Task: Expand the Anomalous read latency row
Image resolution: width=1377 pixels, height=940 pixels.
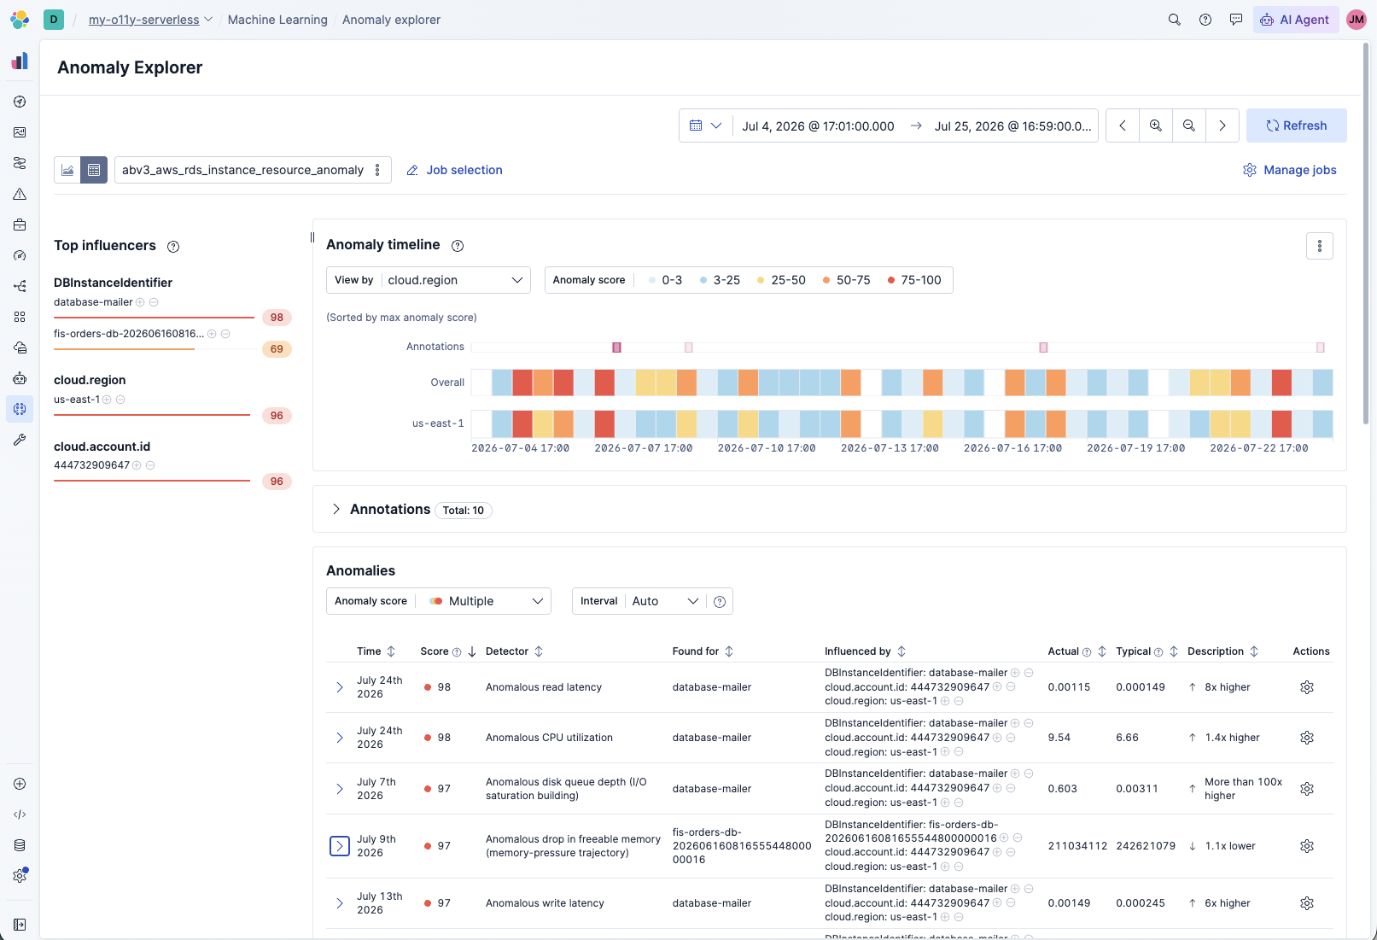Action: 340,687
